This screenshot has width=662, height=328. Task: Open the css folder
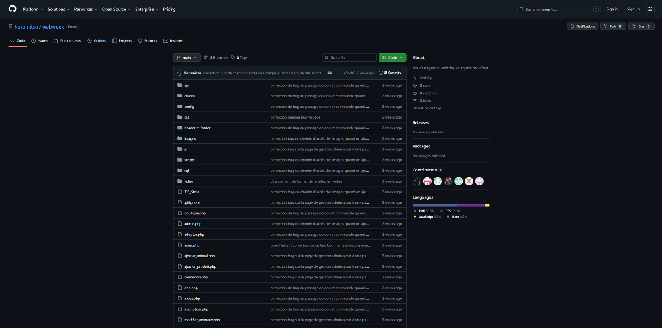click(x=187, y=117)
